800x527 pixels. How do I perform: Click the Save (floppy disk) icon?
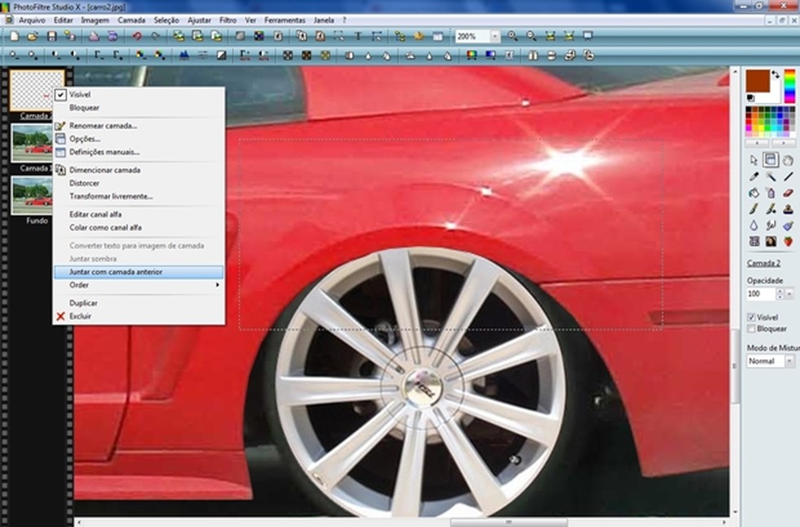pyautogui.click(x=51, y=37)
